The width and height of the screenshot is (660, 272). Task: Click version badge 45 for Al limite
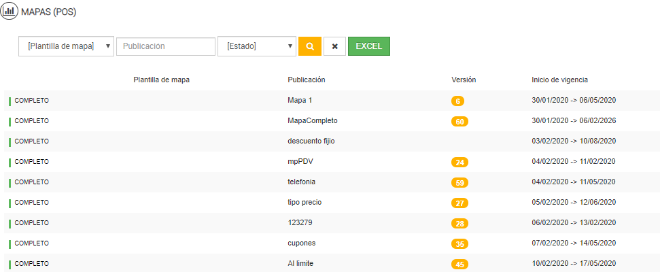coord(459,264)
